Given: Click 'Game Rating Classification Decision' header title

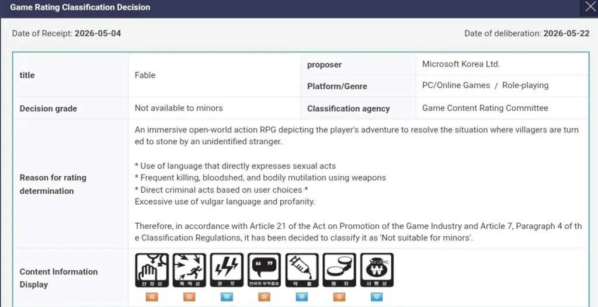Looking at the screenshot, I should coord(80,7).
